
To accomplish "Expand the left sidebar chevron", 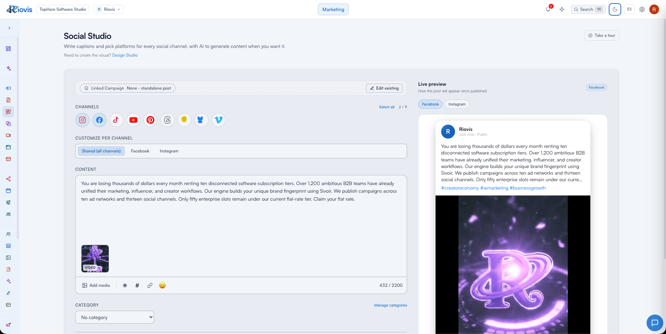I will [x=9, y=28].
